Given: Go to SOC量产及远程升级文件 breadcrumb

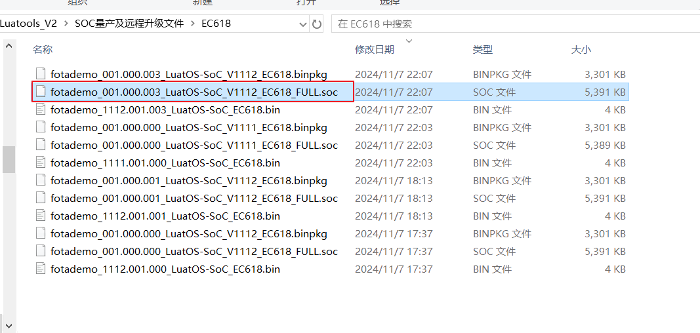Looking at the screenshot, I should click(129, 24).
